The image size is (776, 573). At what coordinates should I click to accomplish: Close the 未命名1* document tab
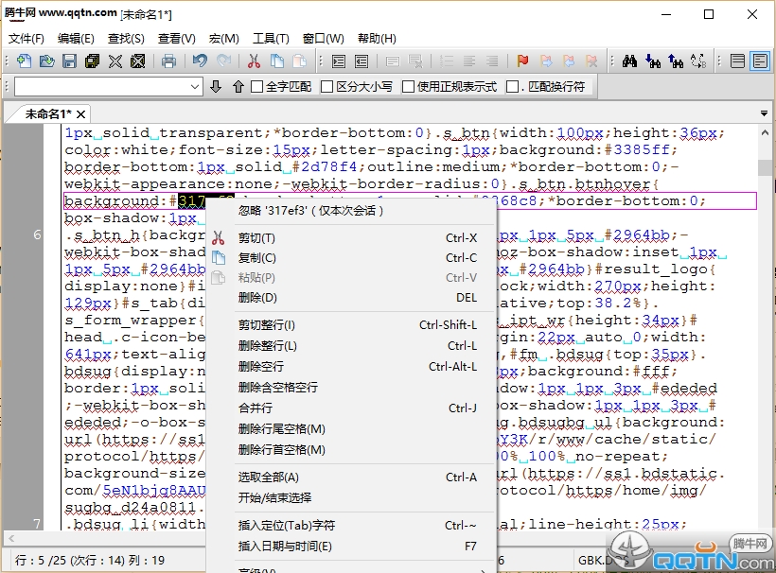81,113
